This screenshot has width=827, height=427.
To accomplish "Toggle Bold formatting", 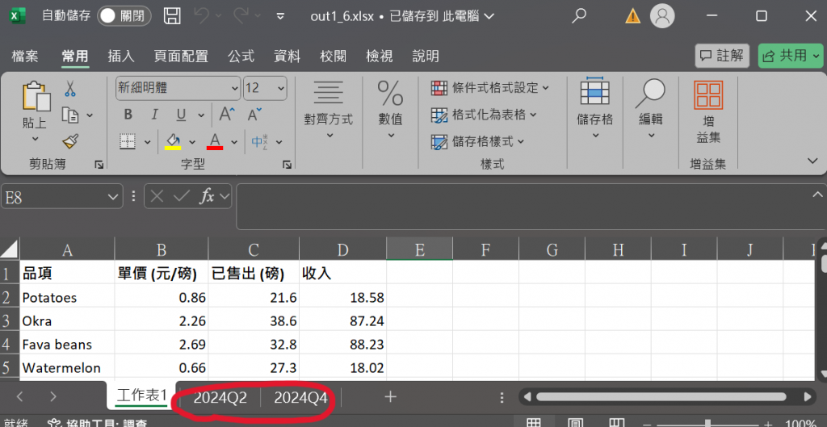I will click(x=128, y=115).
